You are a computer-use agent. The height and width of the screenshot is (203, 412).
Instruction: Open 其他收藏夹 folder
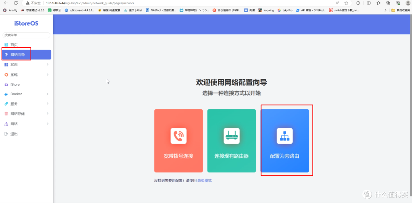[x=401, y=10]
